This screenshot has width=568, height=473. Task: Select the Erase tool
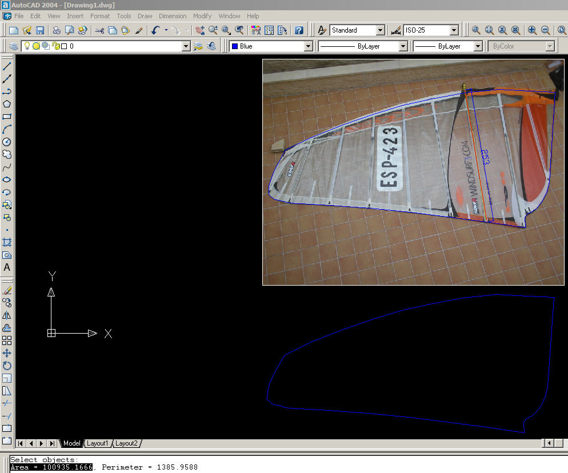(6, 290)
